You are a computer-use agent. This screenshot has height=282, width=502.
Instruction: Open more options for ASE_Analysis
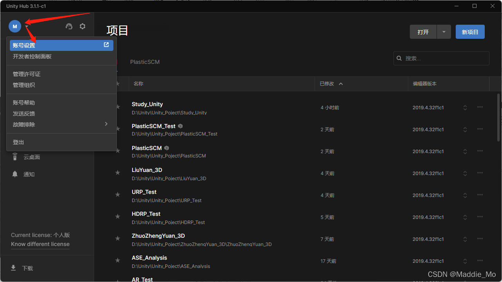click(x=480, y=261)
